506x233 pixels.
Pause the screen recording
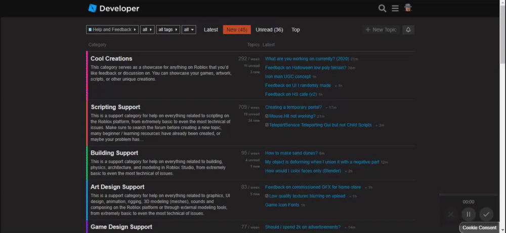point(469,214)
